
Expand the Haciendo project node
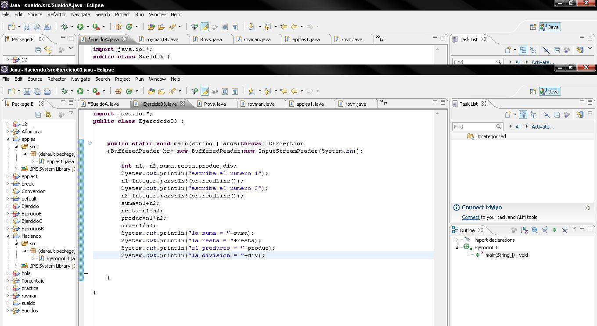9,236
